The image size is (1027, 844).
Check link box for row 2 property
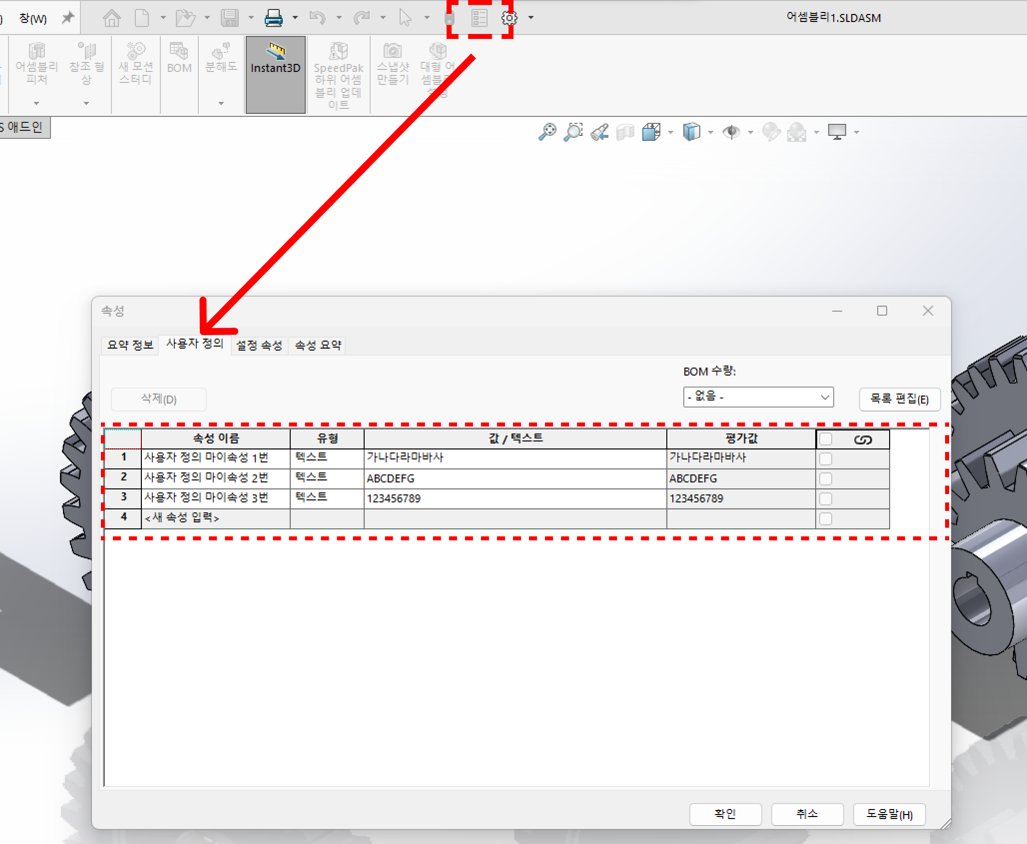click(826, 479)
